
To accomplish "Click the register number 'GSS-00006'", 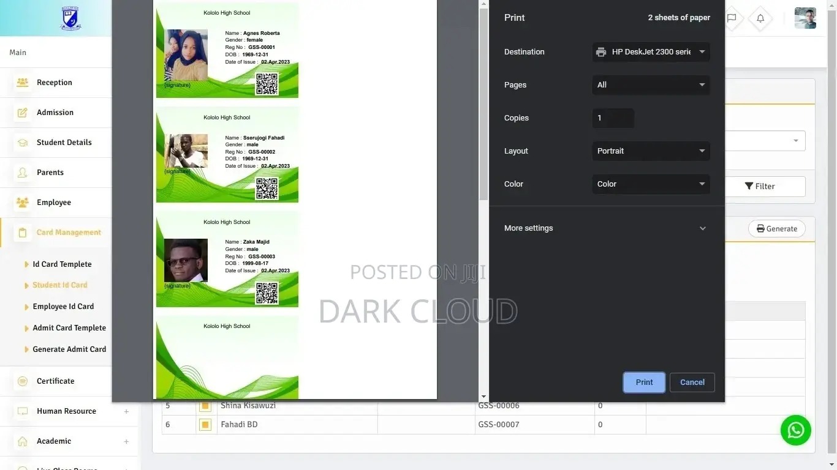I will click(x=499, y=406).
